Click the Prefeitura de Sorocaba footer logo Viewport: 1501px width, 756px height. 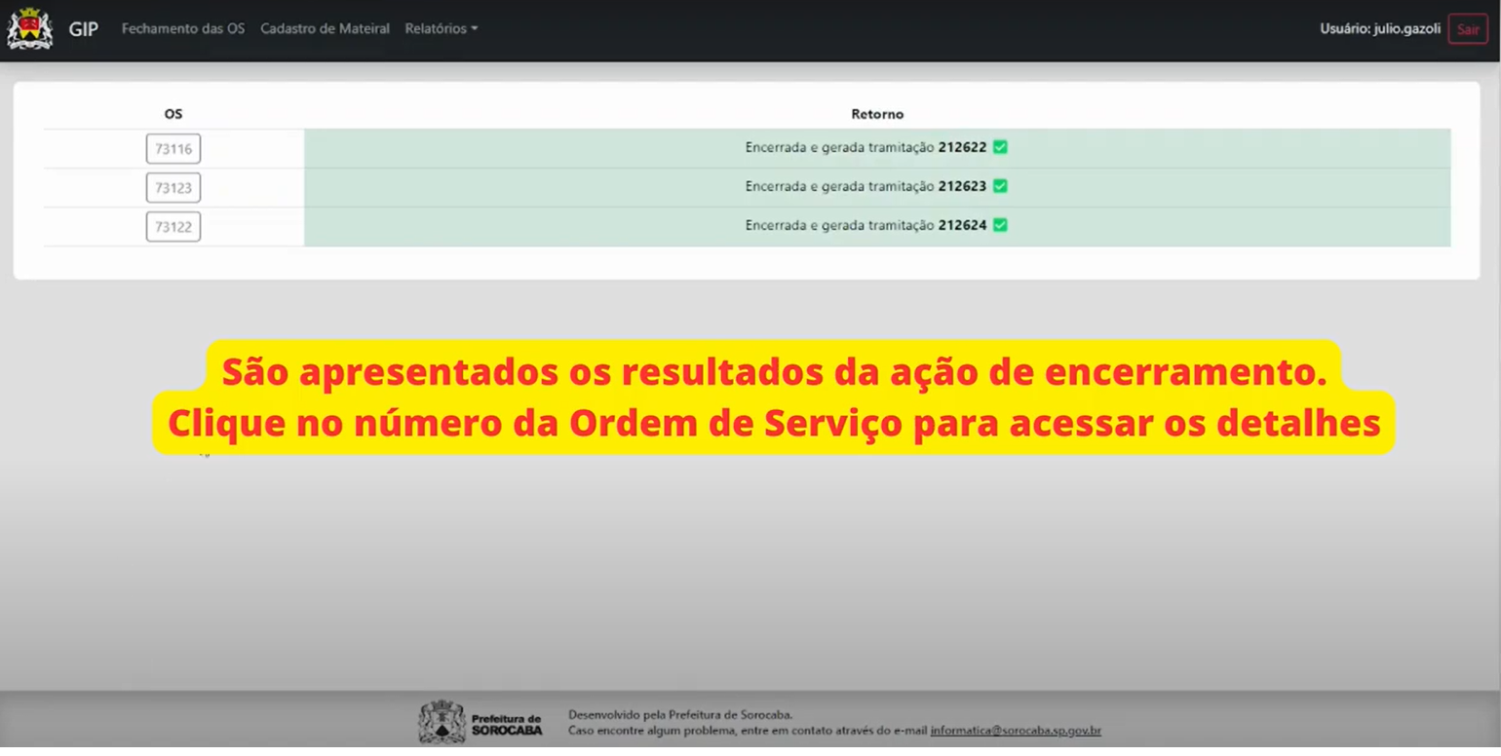(x=481, y=723)
